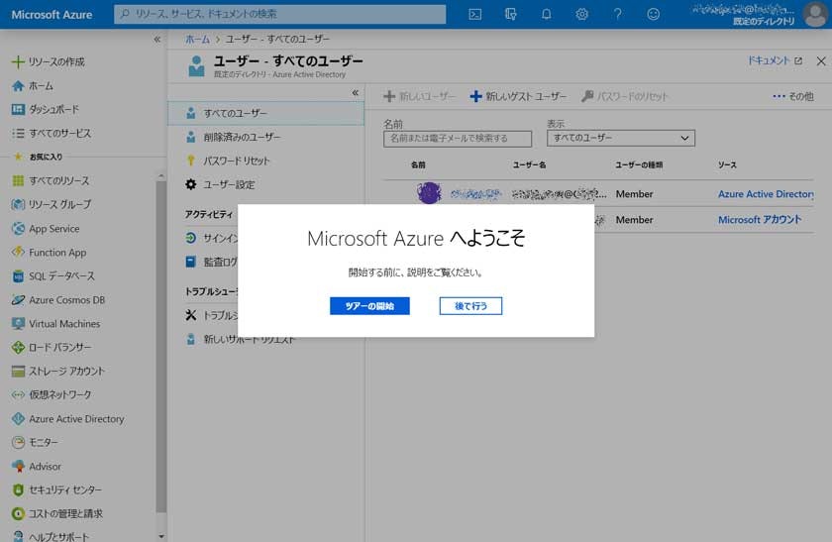Open account avatar in top right
This screenshot has width=832, height=542.
(815, 14)
